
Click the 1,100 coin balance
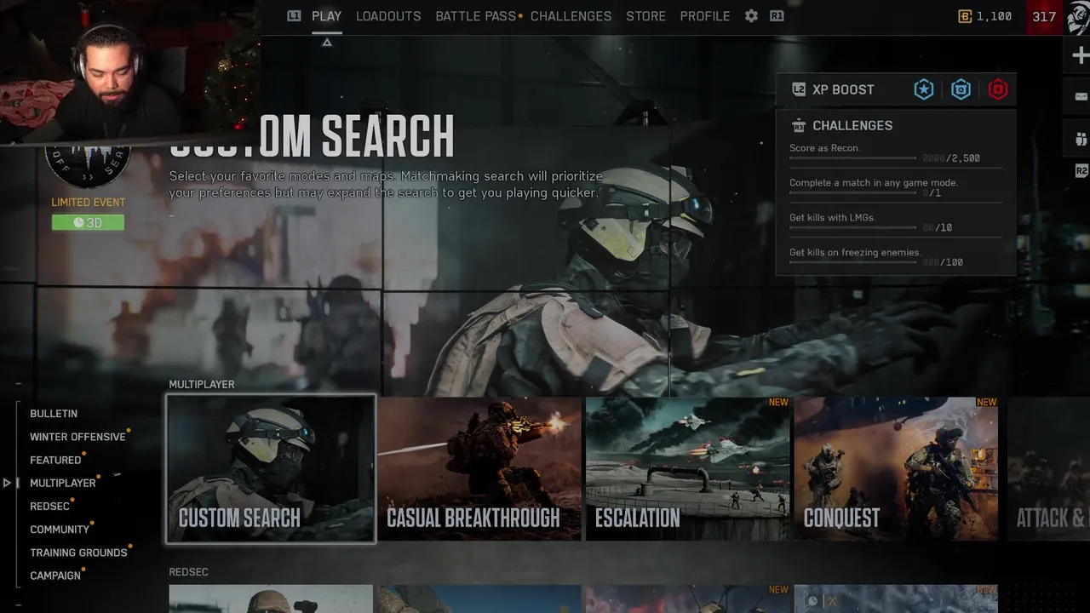click(994, 16)
